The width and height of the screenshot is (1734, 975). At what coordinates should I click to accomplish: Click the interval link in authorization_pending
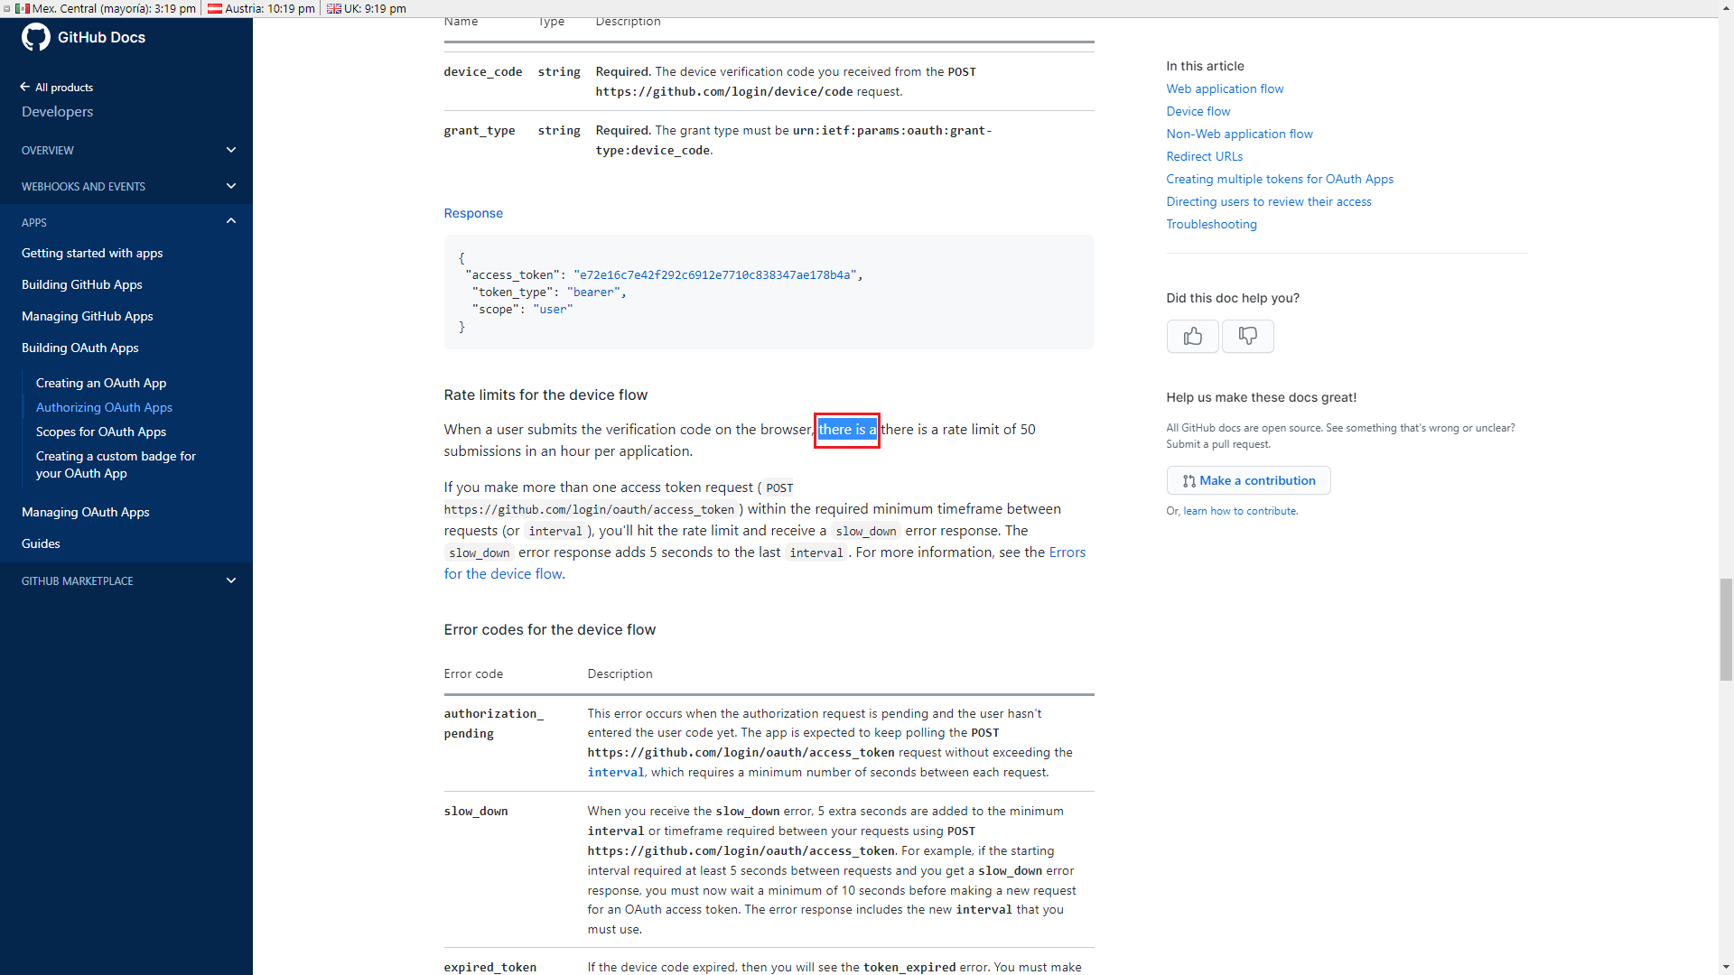[x=616, y=772]
